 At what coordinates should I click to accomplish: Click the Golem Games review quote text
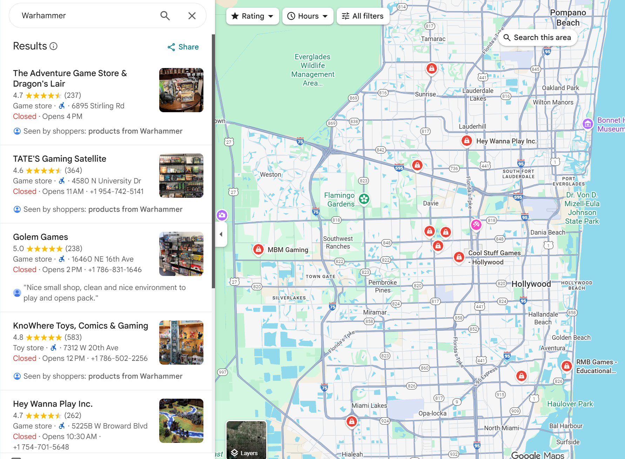(105, 293)
